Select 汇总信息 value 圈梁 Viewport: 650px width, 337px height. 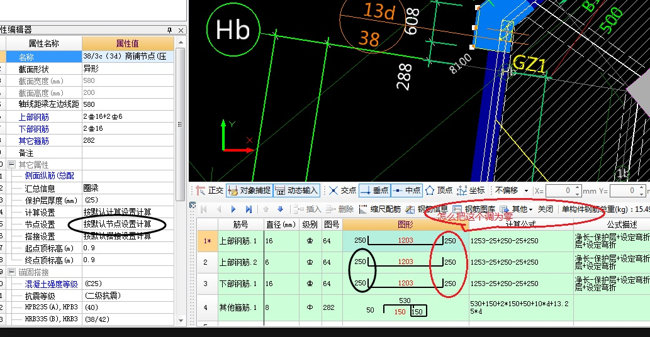(x=128, y=188)
